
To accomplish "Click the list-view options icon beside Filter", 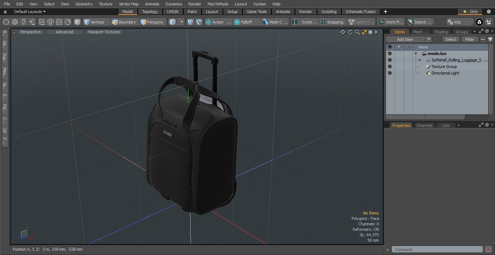I will [x=483, y=39].
